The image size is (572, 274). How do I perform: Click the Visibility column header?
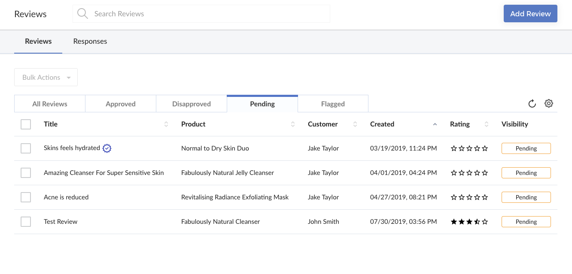click(515, 124)
